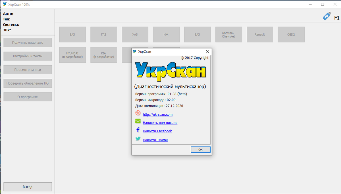Select the Renault brand button
Screen dimensions: 341x194
tap(260, 34)
